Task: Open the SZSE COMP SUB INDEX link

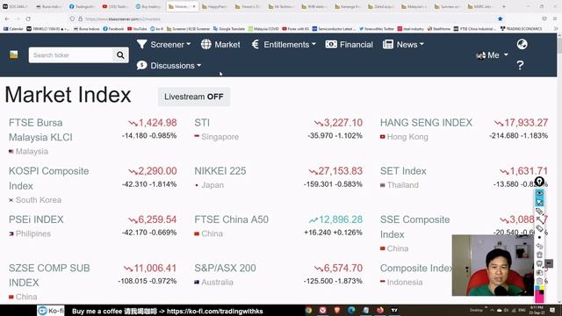Action: (x=49, y=275)
